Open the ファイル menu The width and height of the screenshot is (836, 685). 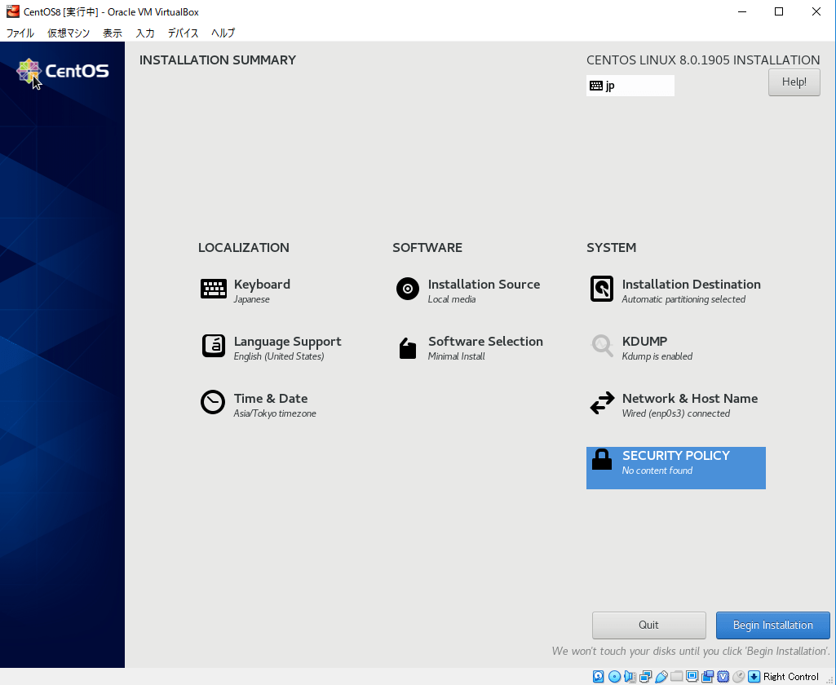(20, 33)
